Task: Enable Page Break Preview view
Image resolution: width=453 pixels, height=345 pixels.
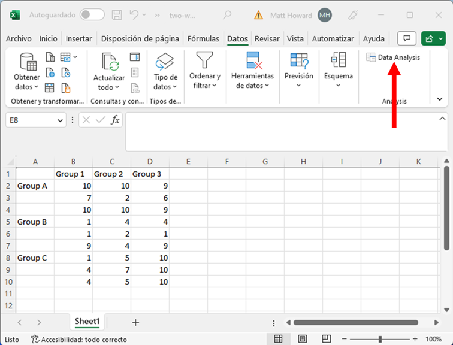Action: click(327, 339)
